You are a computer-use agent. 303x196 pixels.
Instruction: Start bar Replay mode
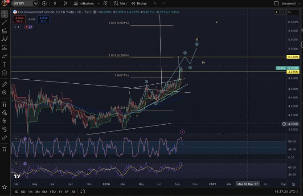pos(139,4)
